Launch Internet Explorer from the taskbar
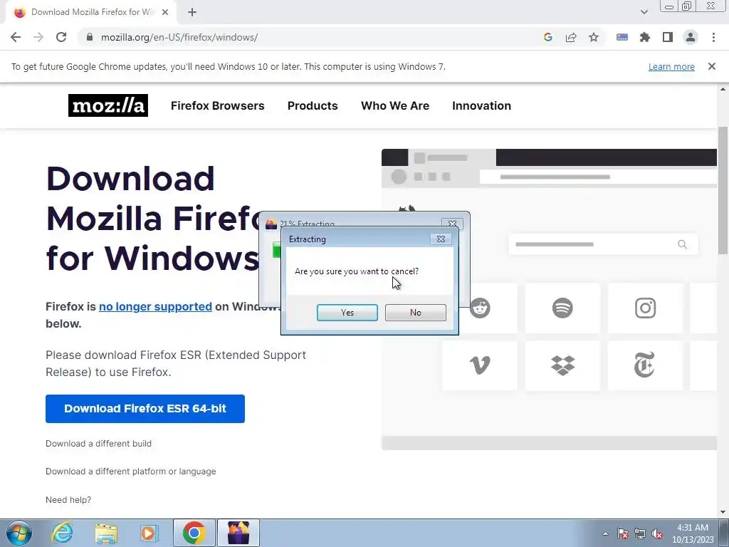The image size is (729, 547). (x=62, y=533)
